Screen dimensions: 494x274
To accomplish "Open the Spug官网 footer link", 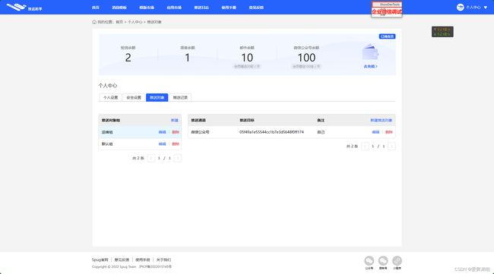I will tap(100, 260).
